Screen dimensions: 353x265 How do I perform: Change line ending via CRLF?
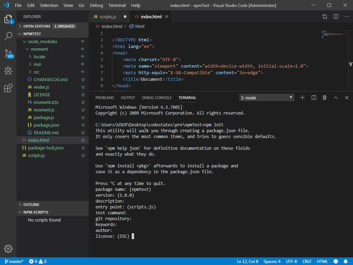[307, 262]
